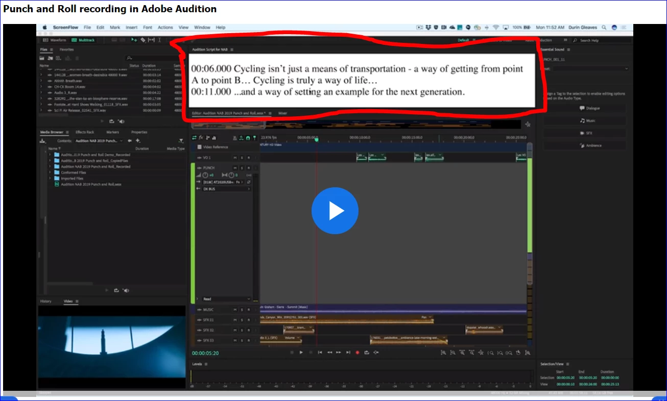The width and height of the screenshot is (667, 401).
Task: Click the Files panel search field
Action: click(154, 58)
